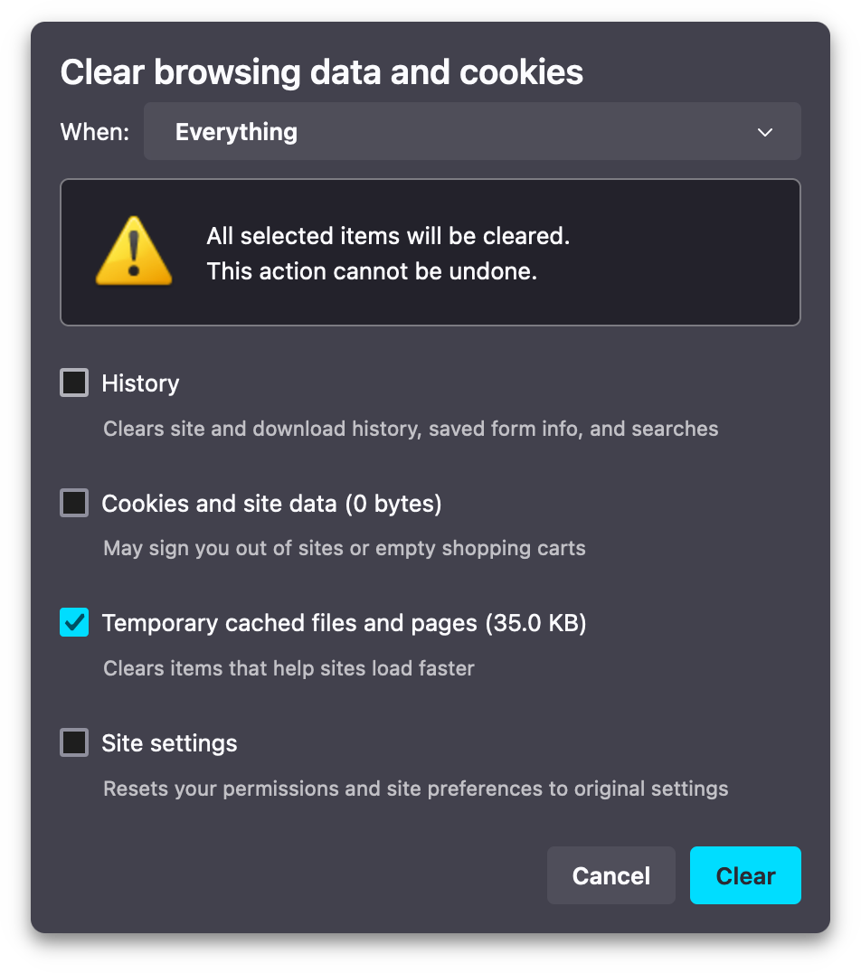Click the "Site settings" label text

click(169, 743)
